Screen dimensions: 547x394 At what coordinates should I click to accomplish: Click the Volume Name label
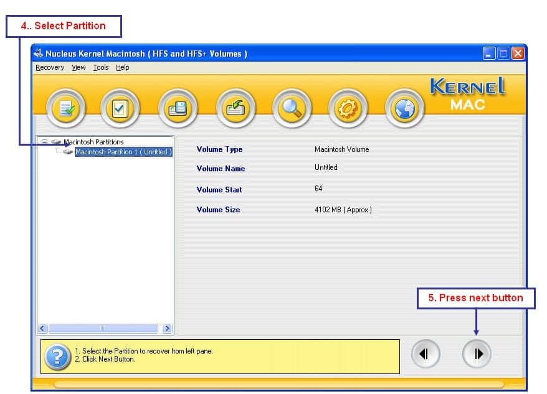click(x=221, y=169)
